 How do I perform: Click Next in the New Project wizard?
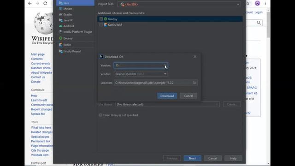click(x=192, y=158)
